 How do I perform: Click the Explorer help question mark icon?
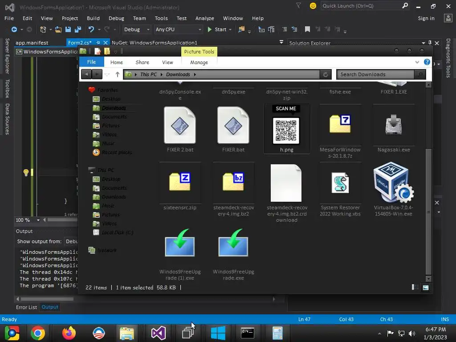[427, 62]
